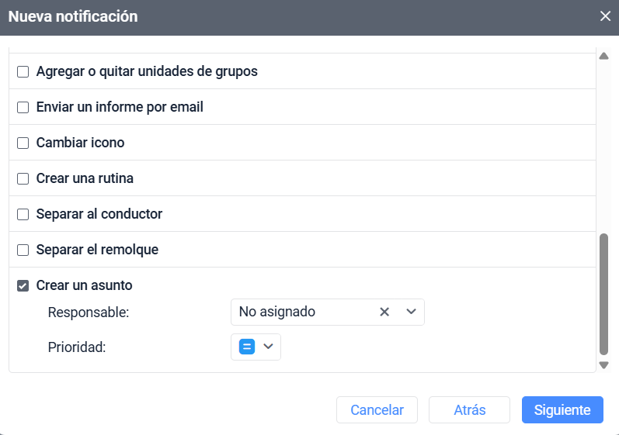Screen dimensions: 619x435
Task: Enable 'Enviar un informe por email'
Action: [x=23, y=107]
